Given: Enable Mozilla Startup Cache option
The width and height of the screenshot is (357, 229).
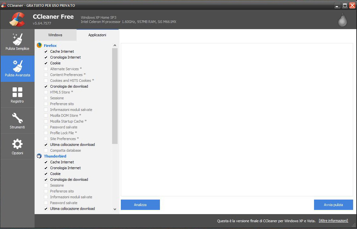Looking at the screenshot, I should (46, 121).
